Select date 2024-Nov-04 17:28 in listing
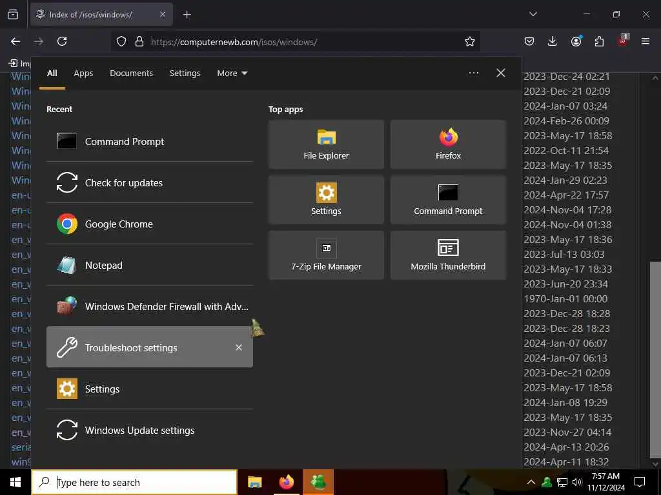The width and height of the screenshot is (661, 495). coord(567,209)
